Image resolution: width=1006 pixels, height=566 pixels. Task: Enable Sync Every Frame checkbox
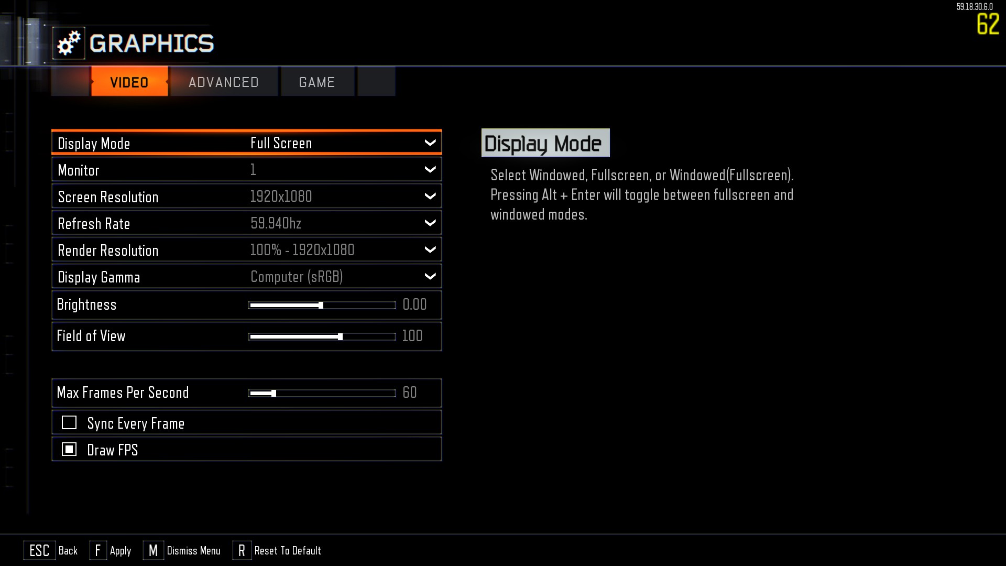coord(69,422)
